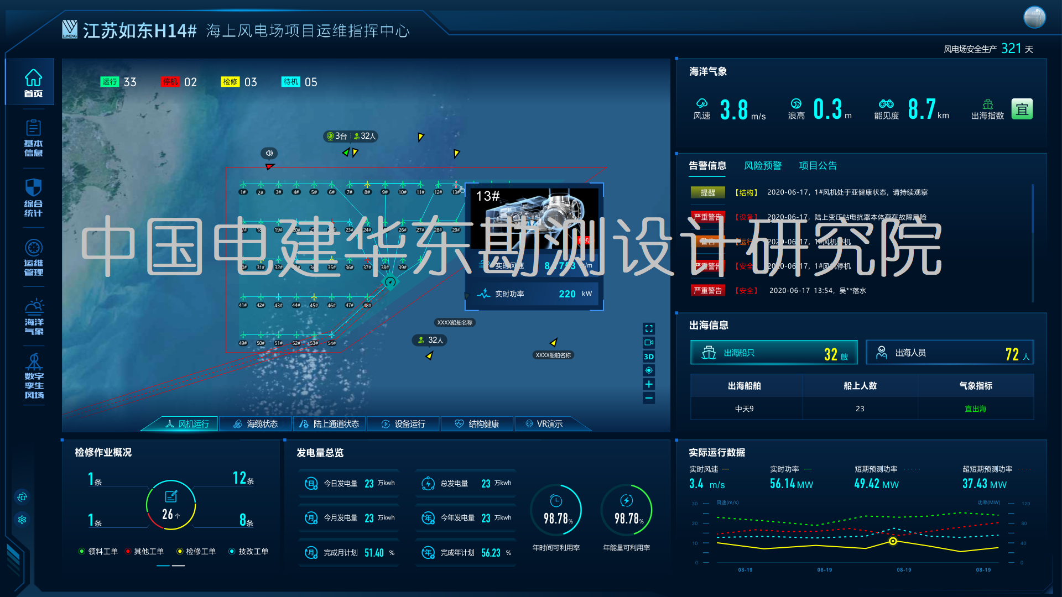The height and width of the screenshot is (597, 1062).
Task: Click the yellow marker on power chart
Action: click(x=893, y=541)
